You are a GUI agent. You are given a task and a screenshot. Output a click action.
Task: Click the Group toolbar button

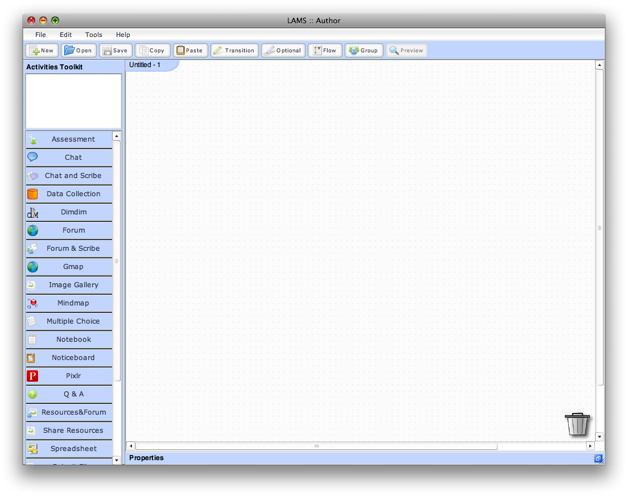click(x=363, y=51)
